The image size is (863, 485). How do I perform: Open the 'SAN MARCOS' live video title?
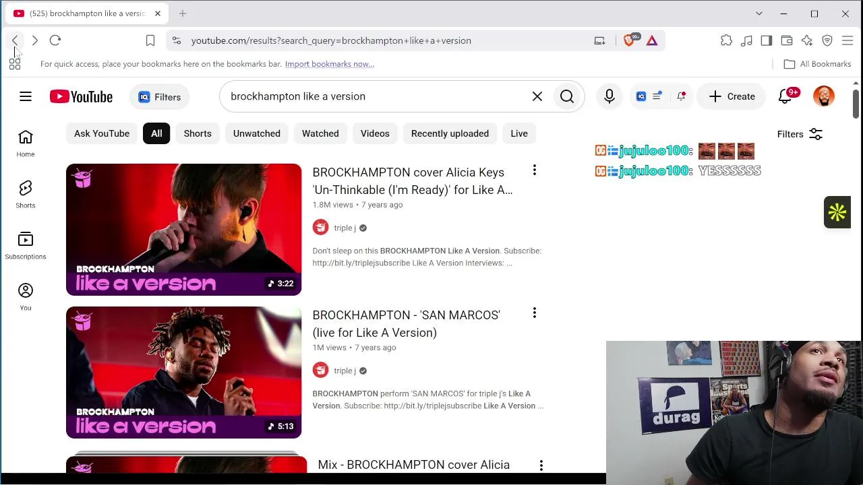pyautogui.click(x=407, y=324)
